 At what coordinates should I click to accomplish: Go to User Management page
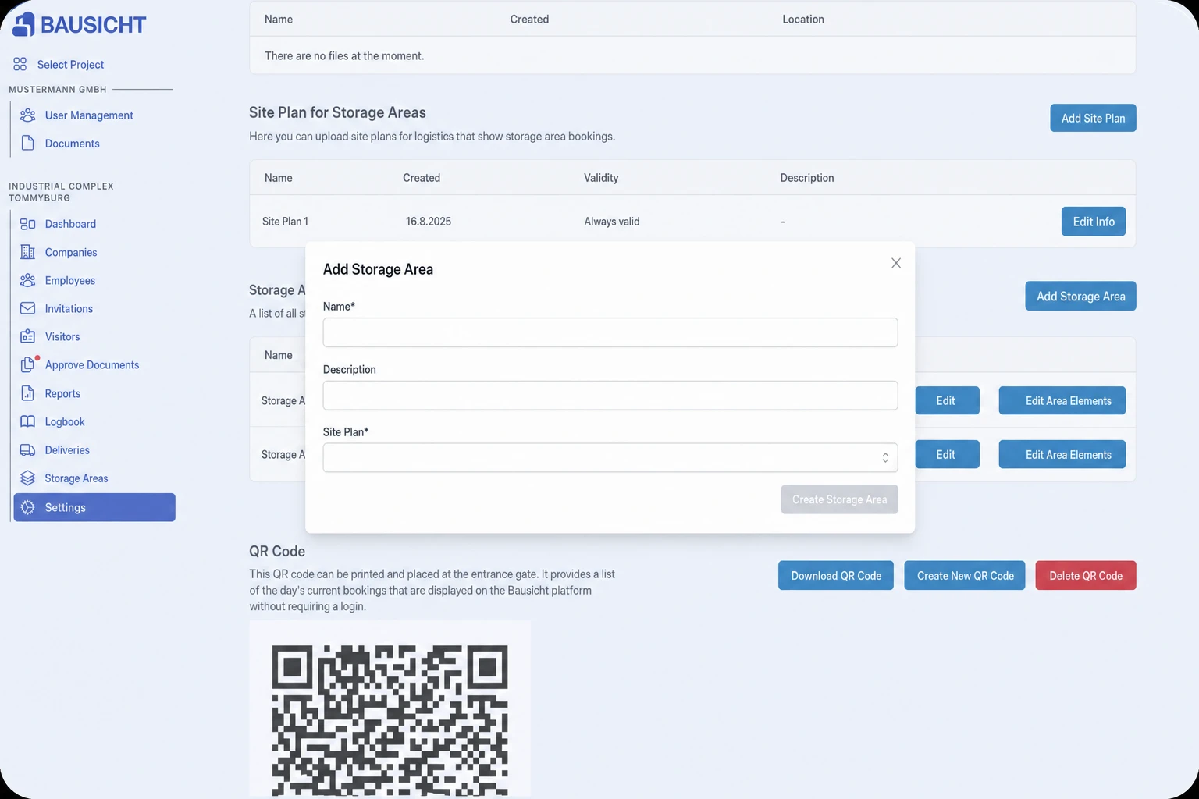[x=89, y=115]
